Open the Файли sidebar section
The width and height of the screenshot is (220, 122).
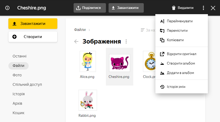pyautogui.click(x=18, y=66)
